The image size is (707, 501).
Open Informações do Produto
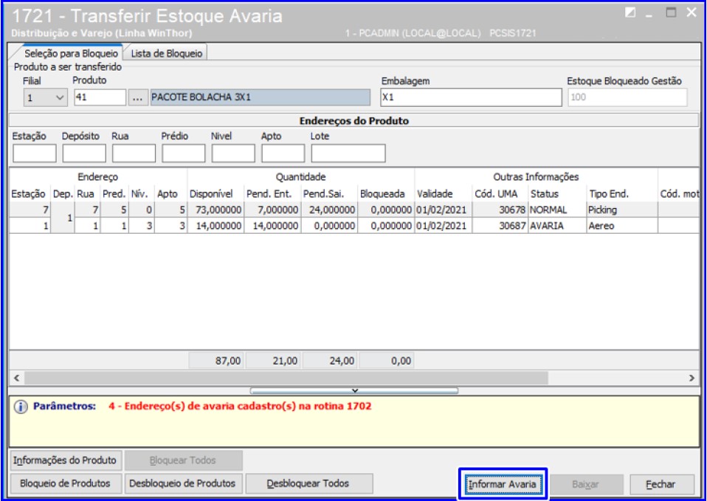click(x=65, y=460)
